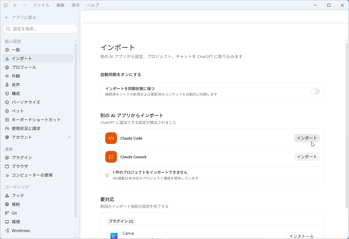Click the cursor icon beside コンピューターの使用

[x=7, y=175]
